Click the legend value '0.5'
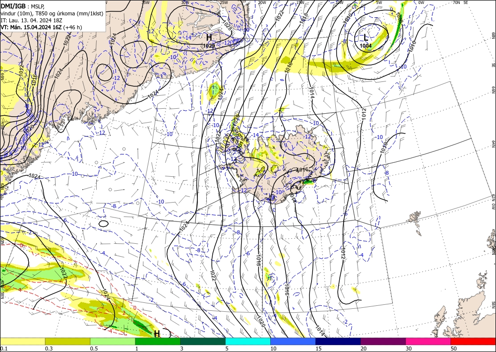Image resolution: width=496 pixels, height=352 pixels. [93, 349]
